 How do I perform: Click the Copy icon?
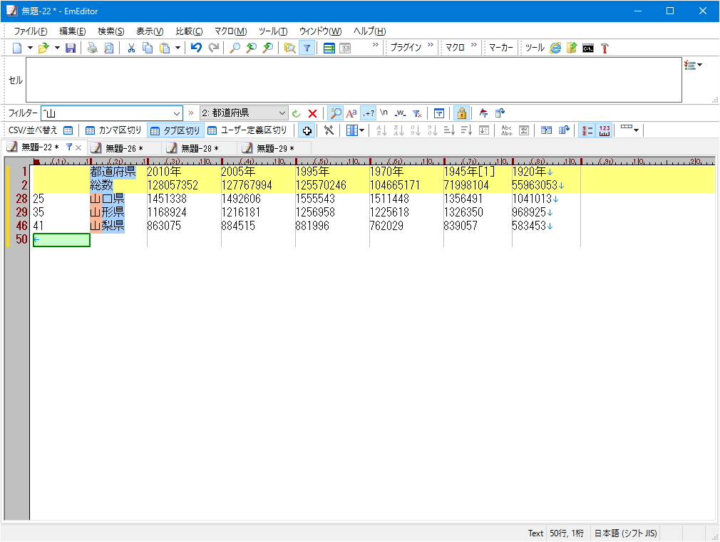pyautogui.click(x=148, y=48)
